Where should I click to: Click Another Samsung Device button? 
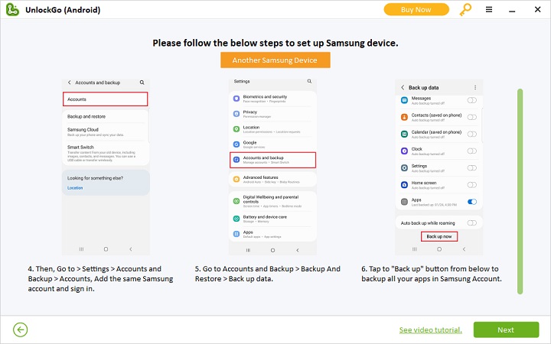[x=275, y=60]
